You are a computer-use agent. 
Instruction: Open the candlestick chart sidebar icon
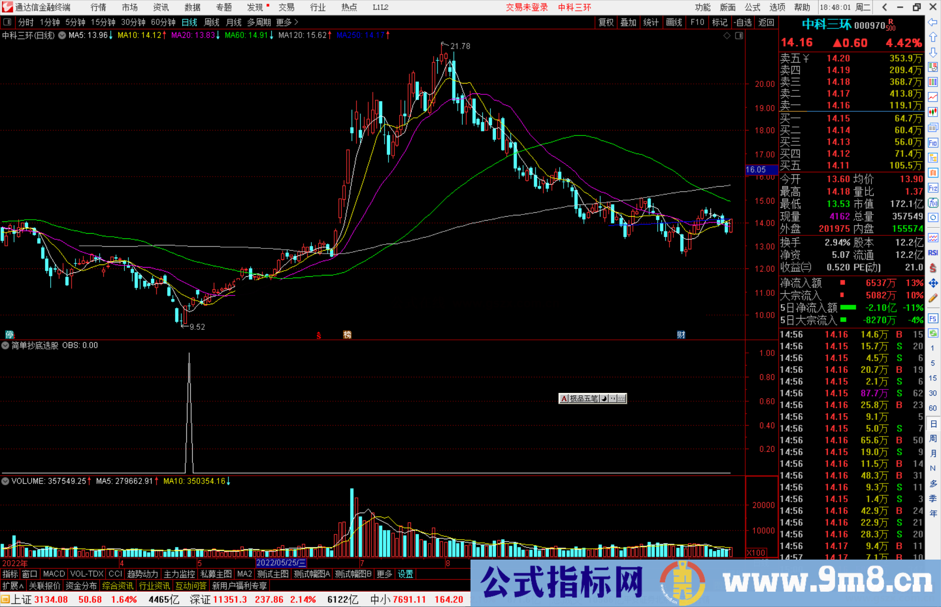point(933,112)
